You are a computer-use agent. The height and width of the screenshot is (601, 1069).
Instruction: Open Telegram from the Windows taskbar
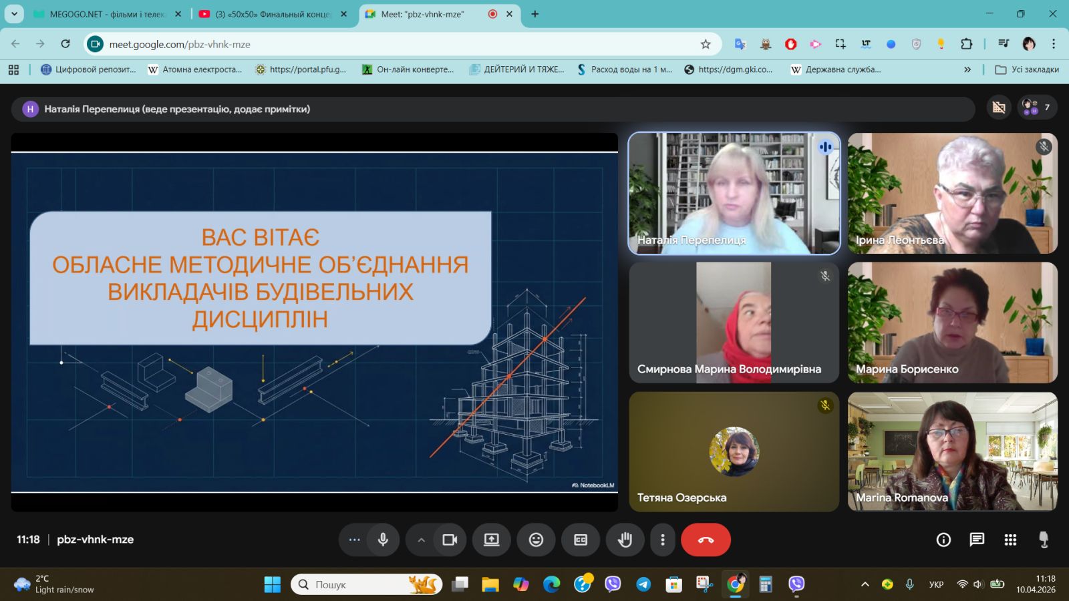pos(643,584)
